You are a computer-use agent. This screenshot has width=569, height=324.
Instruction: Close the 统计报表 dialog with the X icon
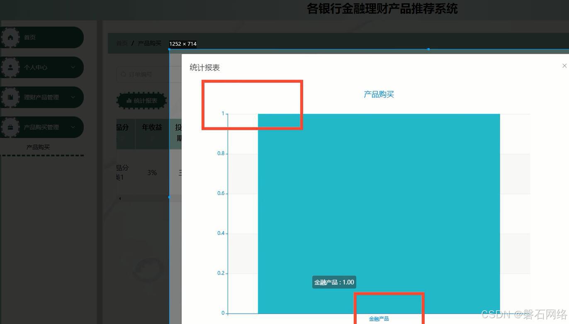(x=564, y=66)
